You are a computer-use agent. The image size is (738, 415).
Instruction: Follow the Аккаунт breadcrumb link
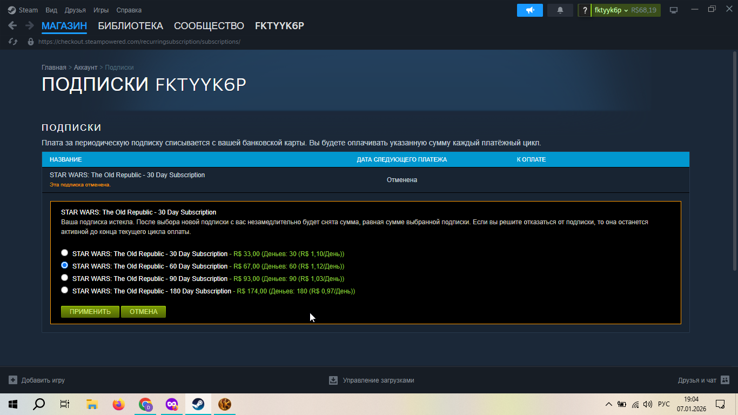pyautogui.click(x=85, y=68)
